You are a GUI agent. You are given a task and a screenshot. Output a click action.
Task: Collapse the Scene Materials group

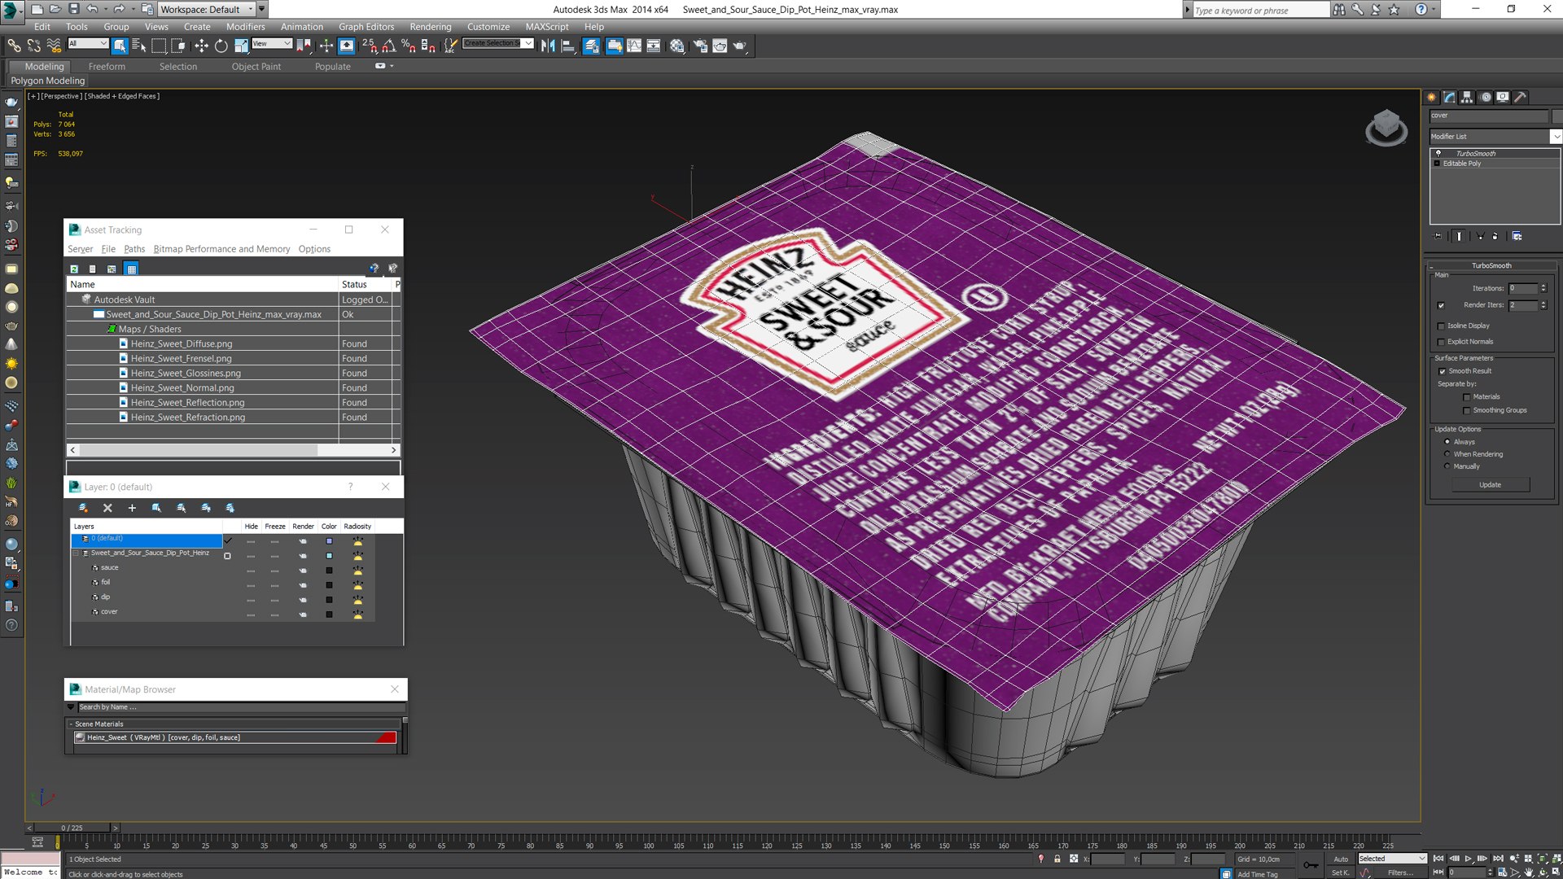[x=71, y=724]
